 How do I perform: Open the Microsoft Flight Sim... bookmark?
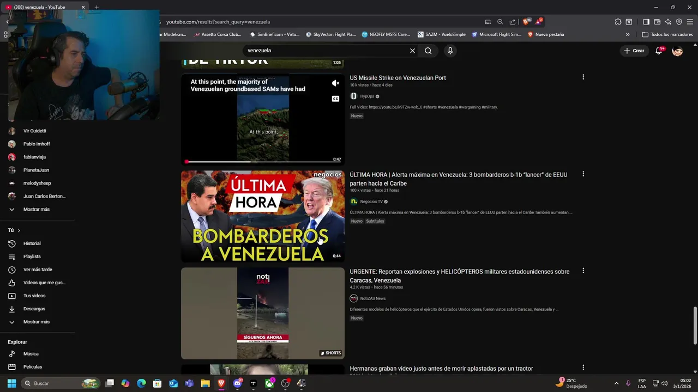coord(497,34)
